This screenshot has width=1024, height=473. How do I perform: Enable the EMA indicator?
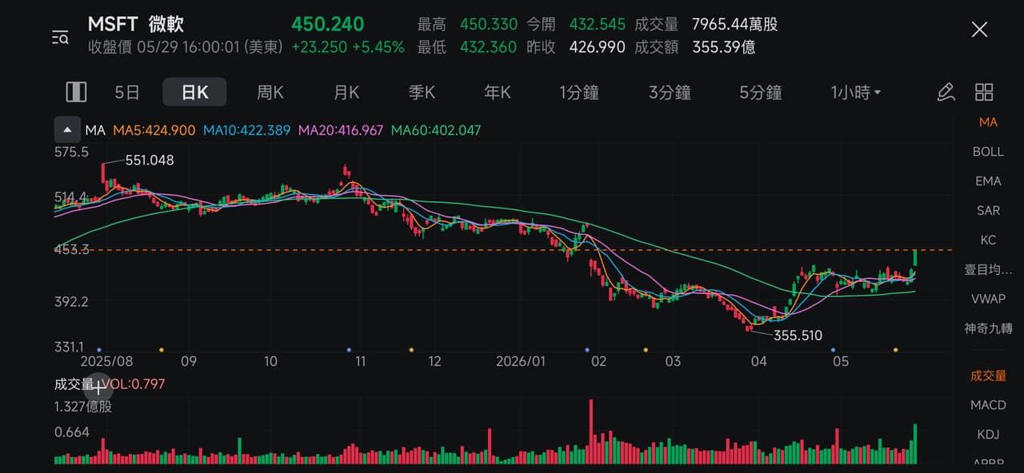pos(988,181)
